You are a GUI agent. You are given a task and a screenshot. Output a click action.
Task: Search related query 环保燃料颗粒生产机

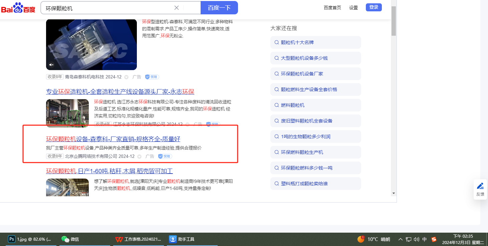click(316, 152)
